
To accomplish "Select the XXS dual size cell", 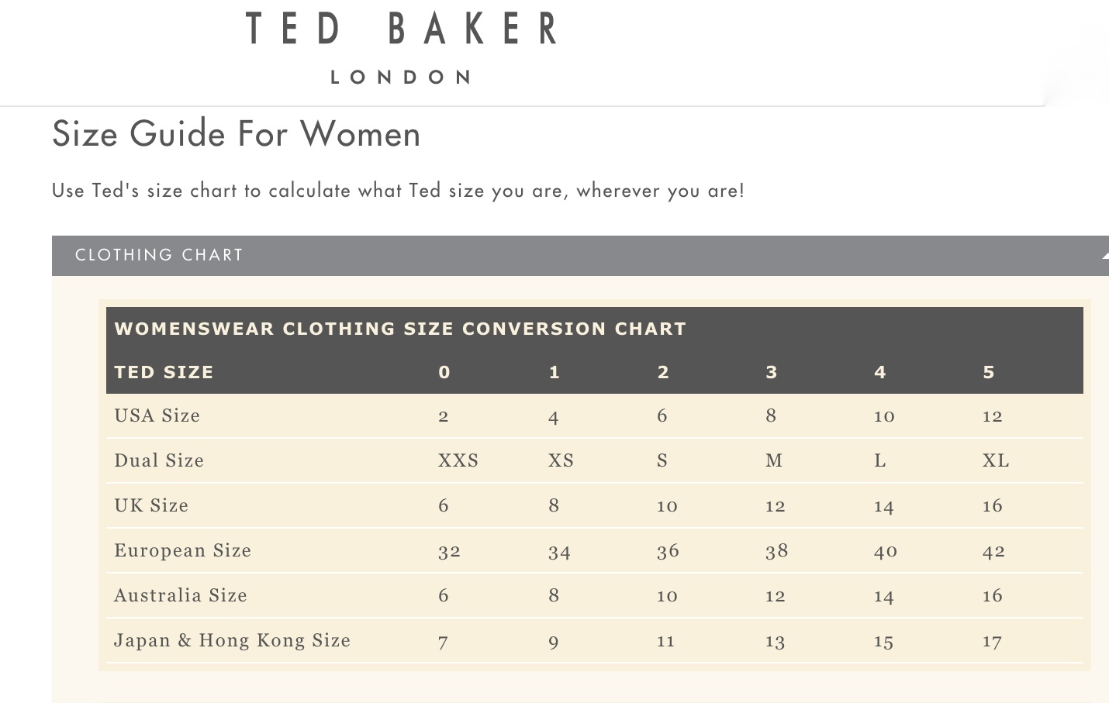I will pos(458,461).
